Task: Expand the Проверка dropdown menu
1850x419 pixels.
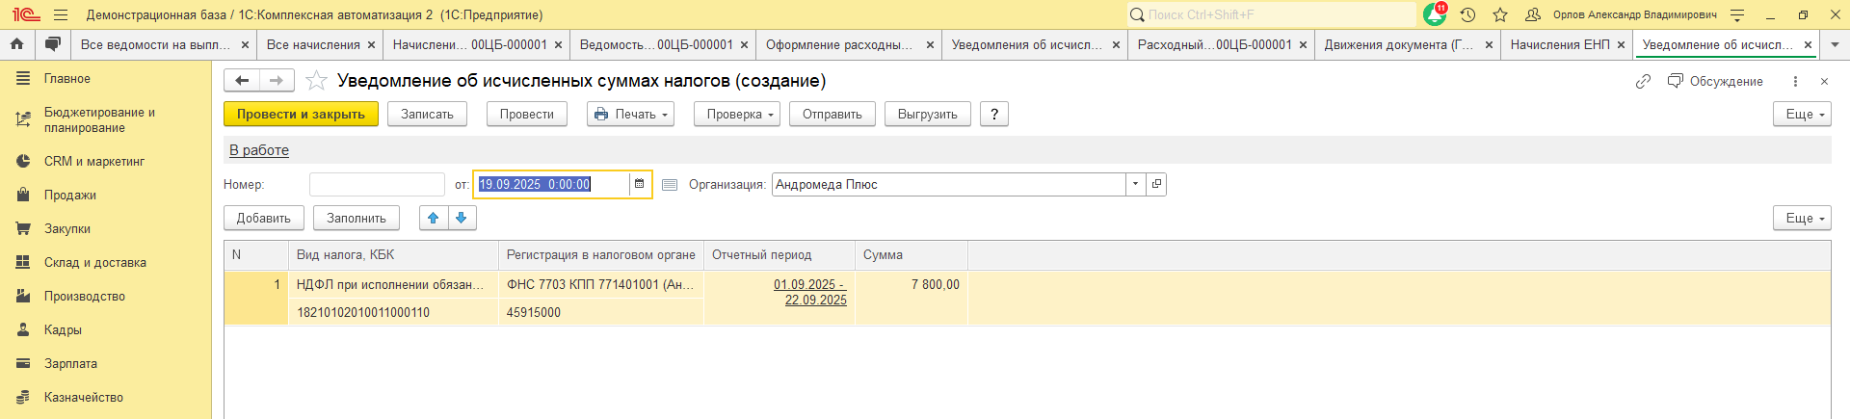Action: click(x=742, y=114)
